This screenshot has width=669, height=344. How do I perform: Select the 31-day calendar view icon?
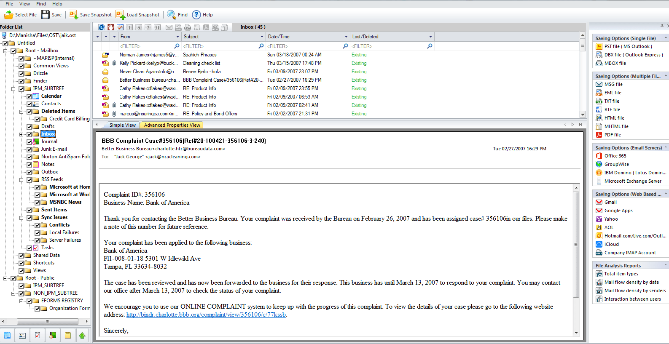click(157, 27)
